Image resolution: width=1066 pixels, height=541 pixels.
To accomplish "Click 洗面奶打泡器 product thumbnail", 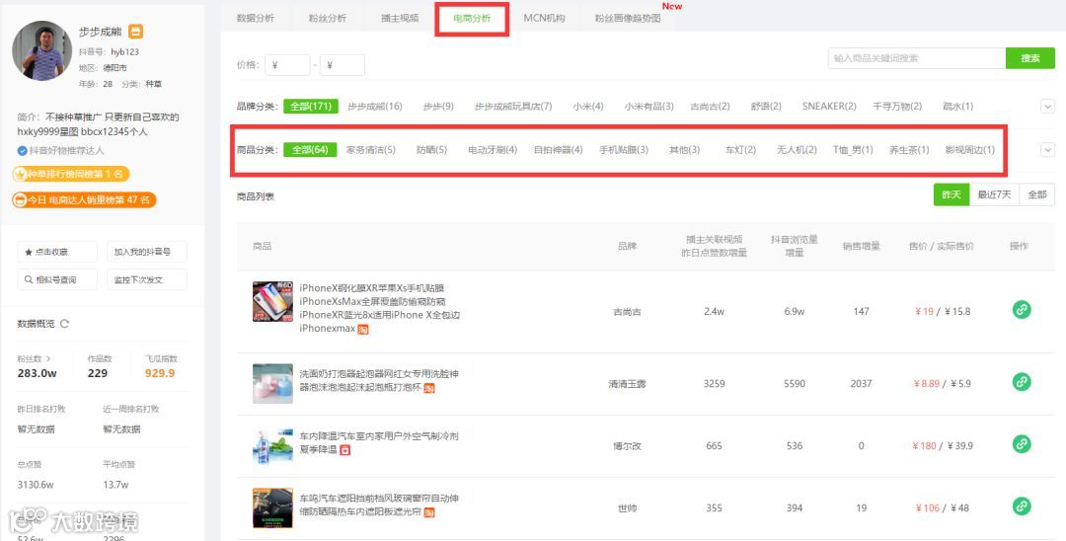I will (x=272, y=383).
